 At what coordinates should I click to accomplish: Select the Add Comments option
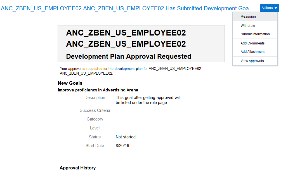tap(252, 43)
